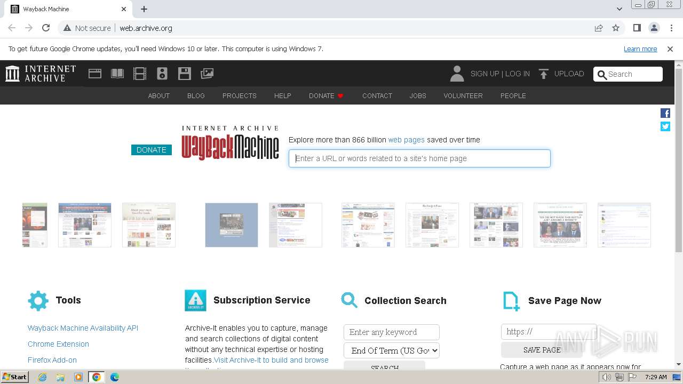Open the JOBS menu item

pos(418,96)
